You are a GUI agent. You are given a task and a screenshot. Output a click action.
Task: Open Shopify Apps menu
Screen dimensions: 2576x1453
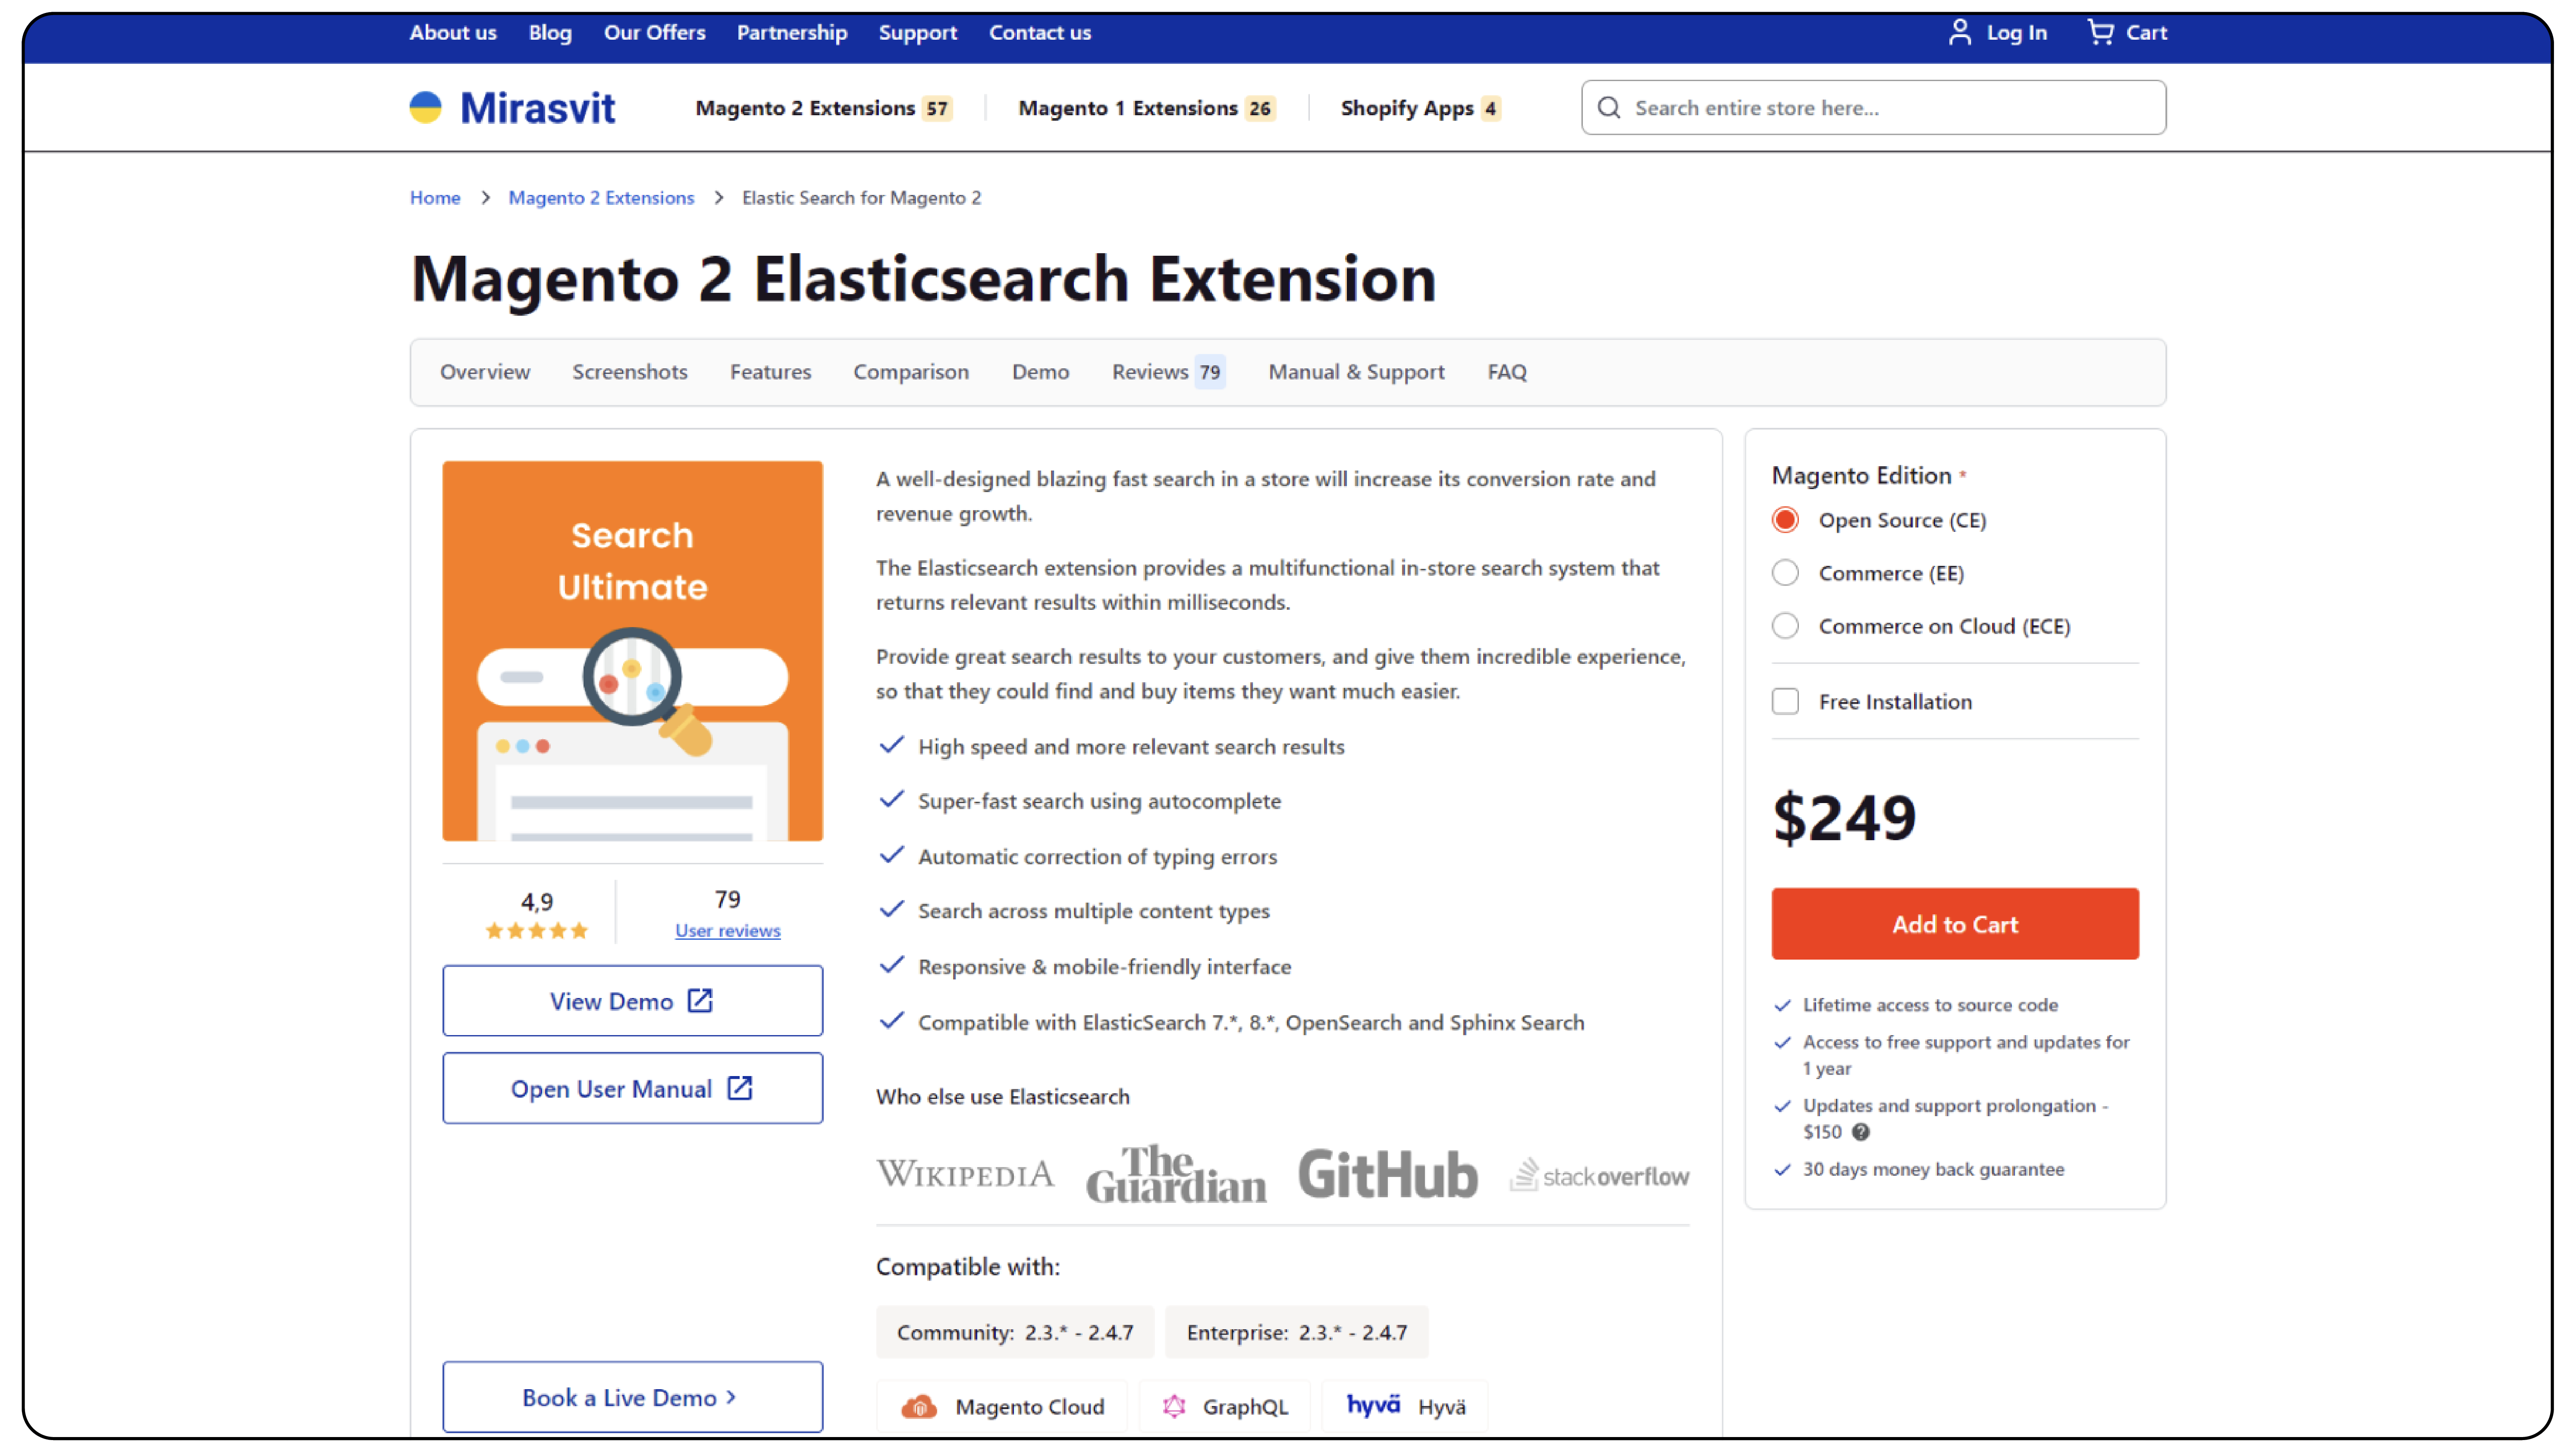[1420, 108]
